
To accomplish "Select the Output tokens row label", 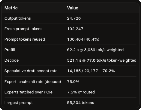I will pos(18,18).
